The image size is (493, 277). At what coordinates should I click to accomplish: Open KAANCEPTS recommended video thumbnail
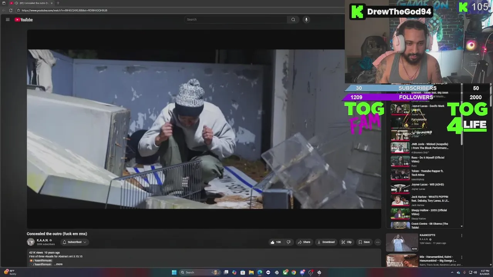tap(402, 242)
